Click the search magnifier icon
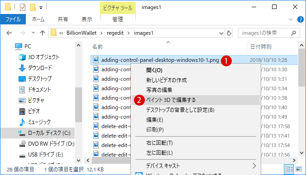The height and width of the screenshot is (175, 306). tap(293, 33)
